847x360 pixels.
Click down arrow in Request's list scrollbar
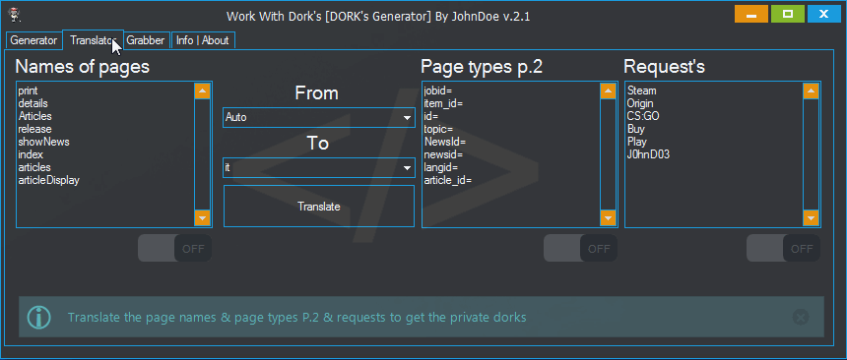point(811,218)
